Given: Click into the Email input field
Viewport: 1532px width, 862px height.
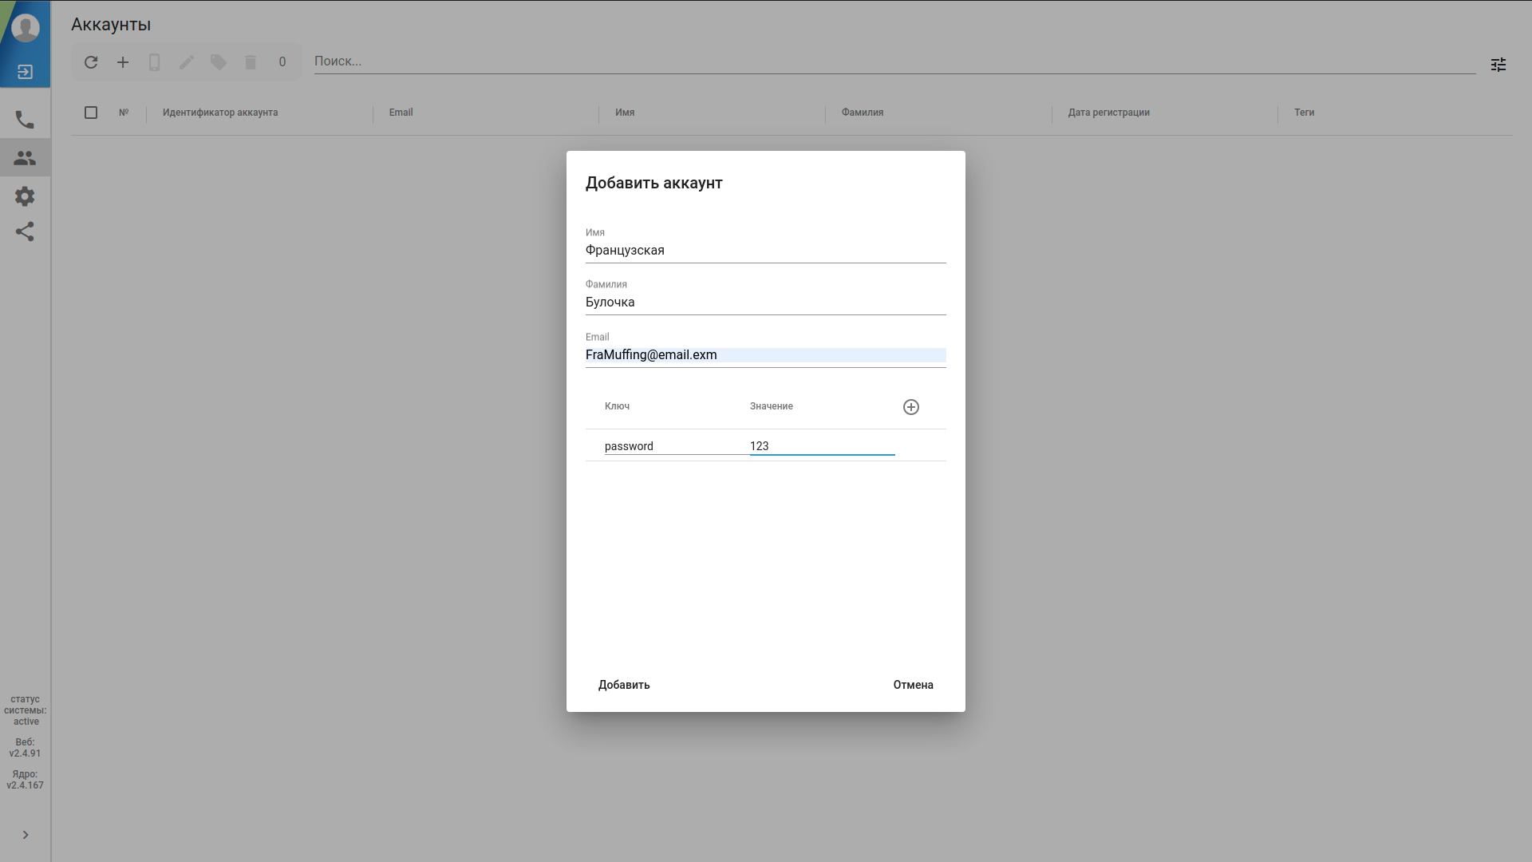Looking at the screenshot, I should coord(764,355).
